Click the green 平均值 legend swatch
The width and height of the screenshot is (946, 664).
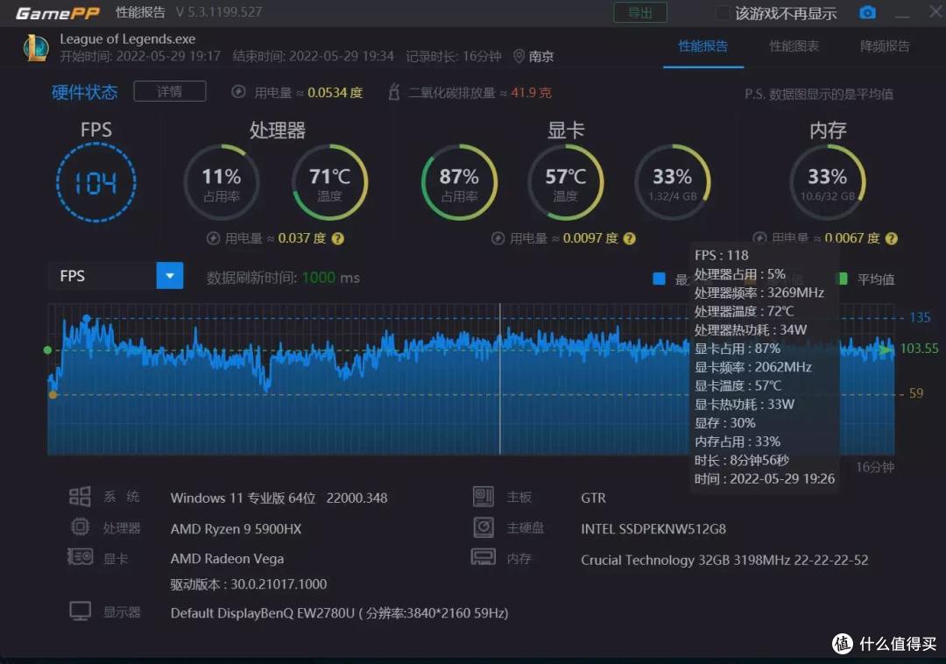pos(843,278)
